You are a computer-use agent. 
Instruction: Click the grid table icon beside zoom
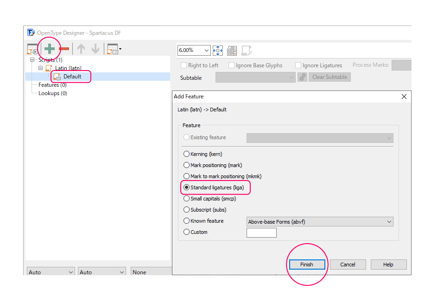232,51
